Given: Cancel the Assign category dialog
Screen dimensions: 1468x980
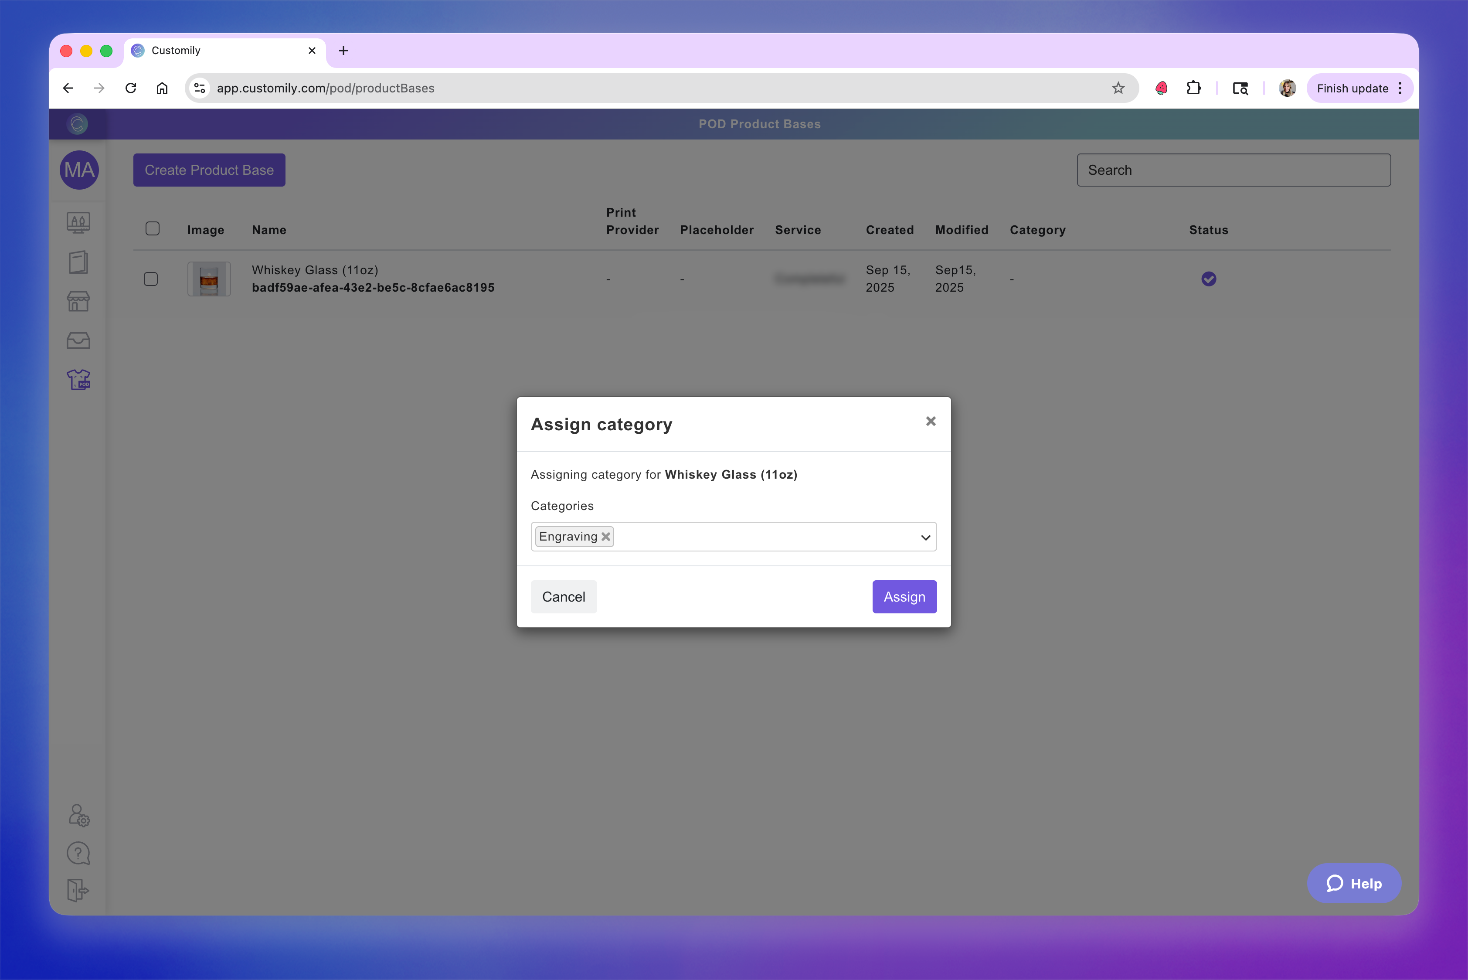Looking at the screenshot, I should (x=563, y=597).
